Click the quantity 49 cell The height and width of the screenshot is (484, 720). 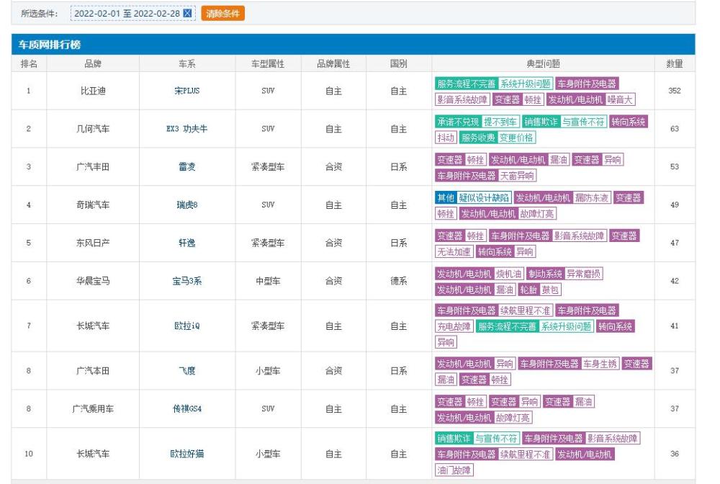[675, 205]
